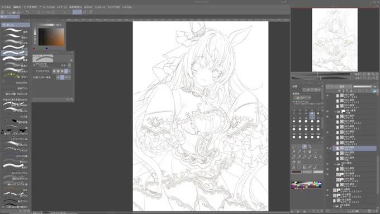Toggle the ベクター消去 checkbox
This screenshot has width=380, height=214.
(x=37, y=77)
